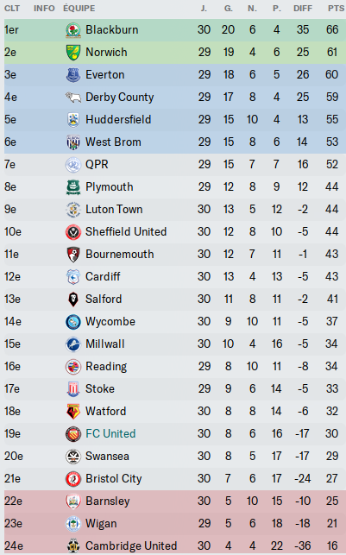Click the Sheffield United red crest
The image size is (346, 555).
pos(73,232)
